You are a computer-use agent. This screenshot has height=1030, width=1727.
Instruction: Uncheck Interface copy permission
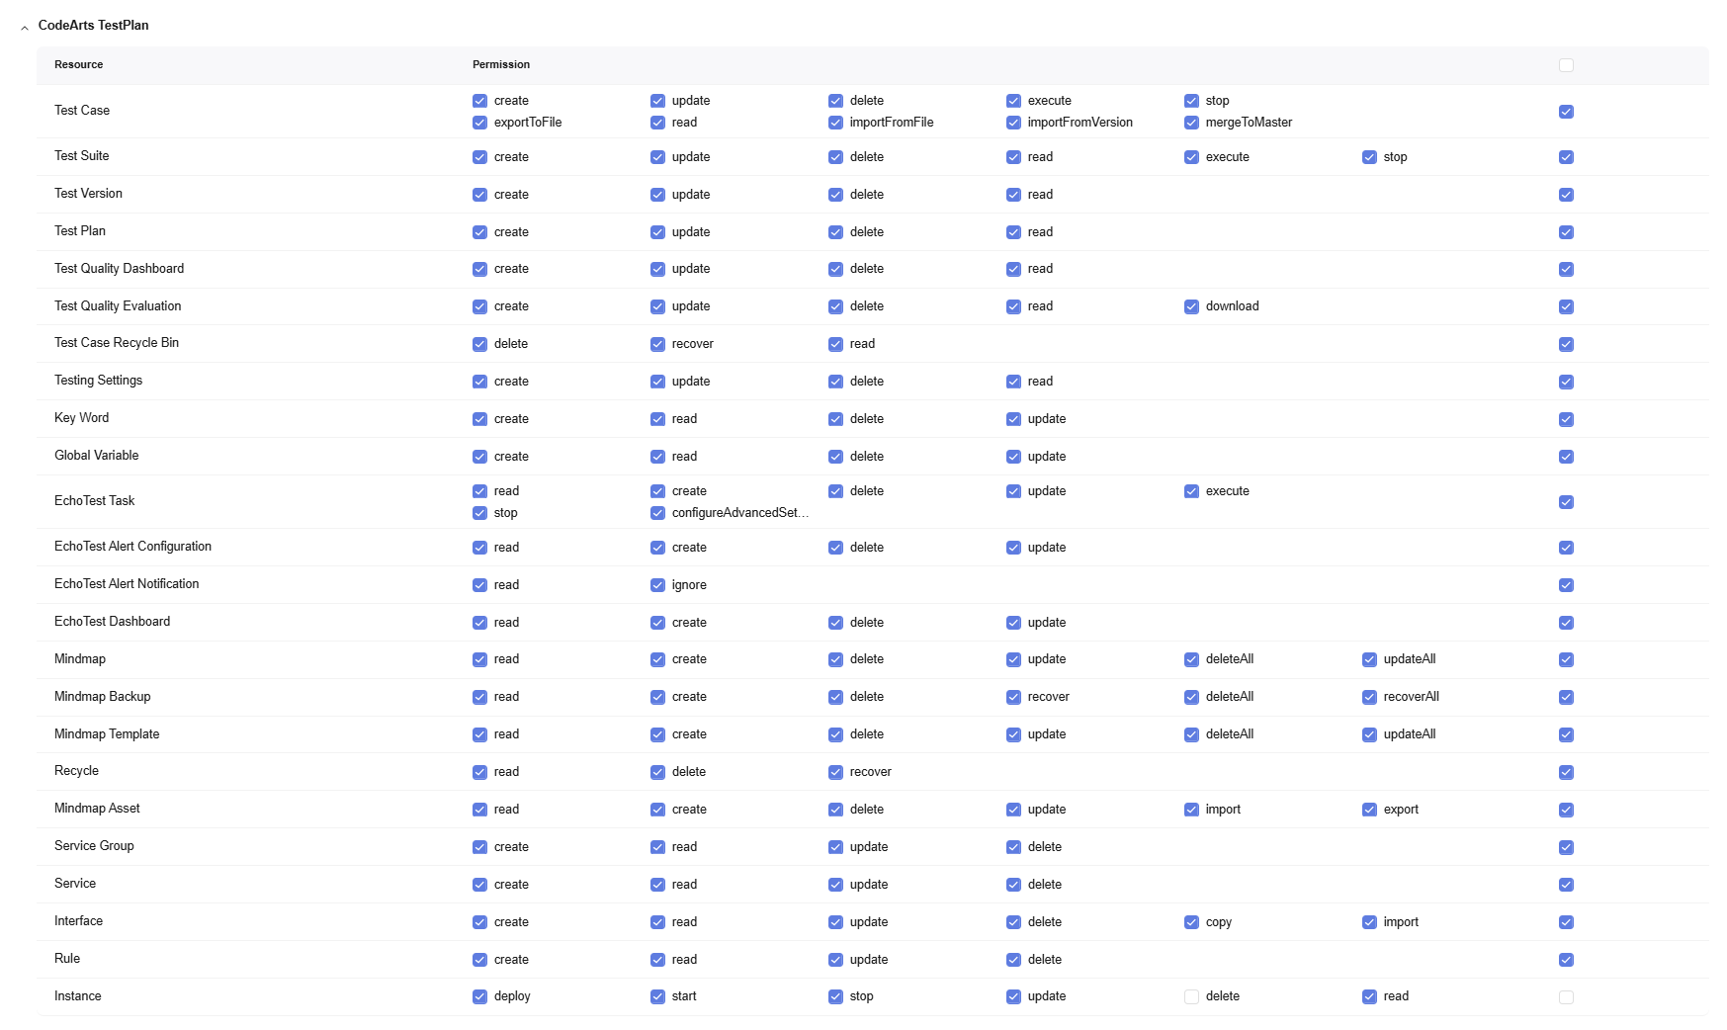click(1191, 922)
